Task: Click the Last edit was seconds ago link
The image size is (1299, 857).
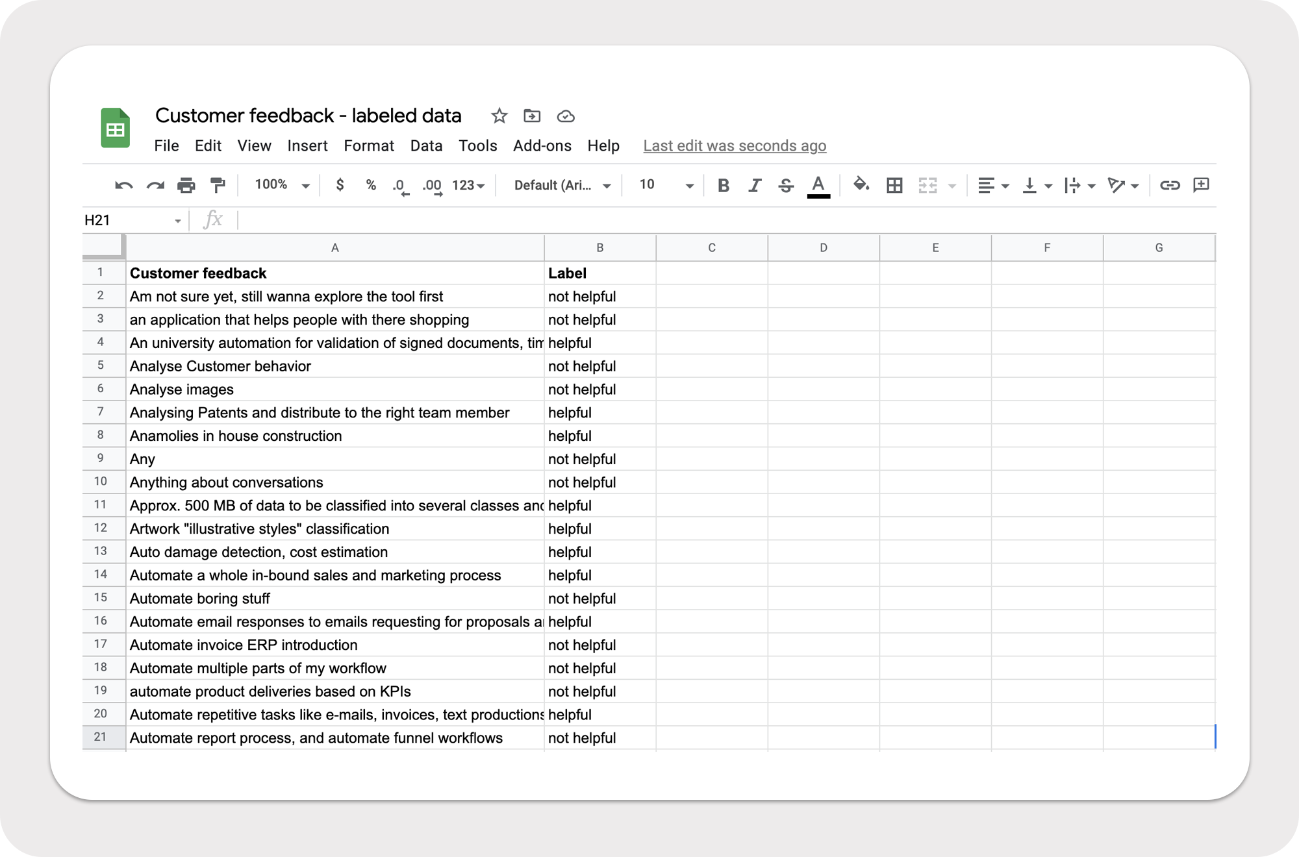Action: click(735, 146)
